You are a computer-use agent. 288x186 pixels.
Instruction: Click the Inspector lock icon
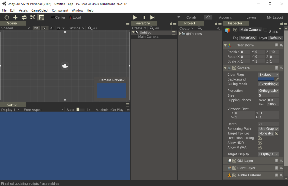(x=281, y=23)
